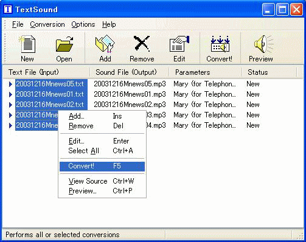This screenshot has width=306, height=242.
Task: Close the TextSound window
Action: coord(296,9)
